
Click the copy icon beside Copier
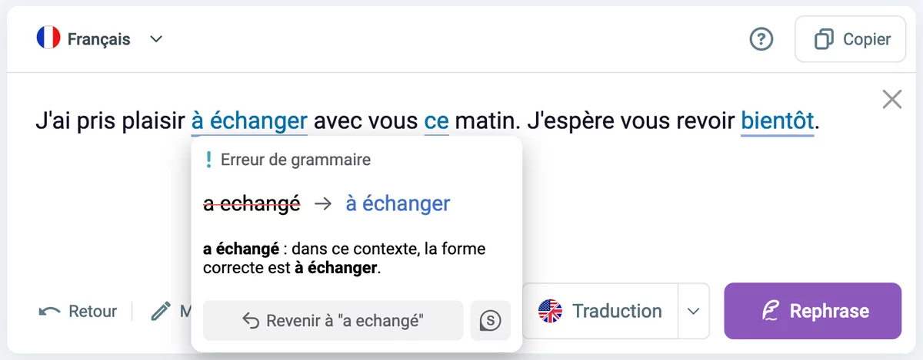coord(824,39)
